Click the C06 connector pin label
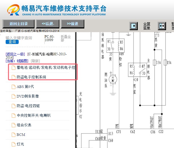 [153, 132]
